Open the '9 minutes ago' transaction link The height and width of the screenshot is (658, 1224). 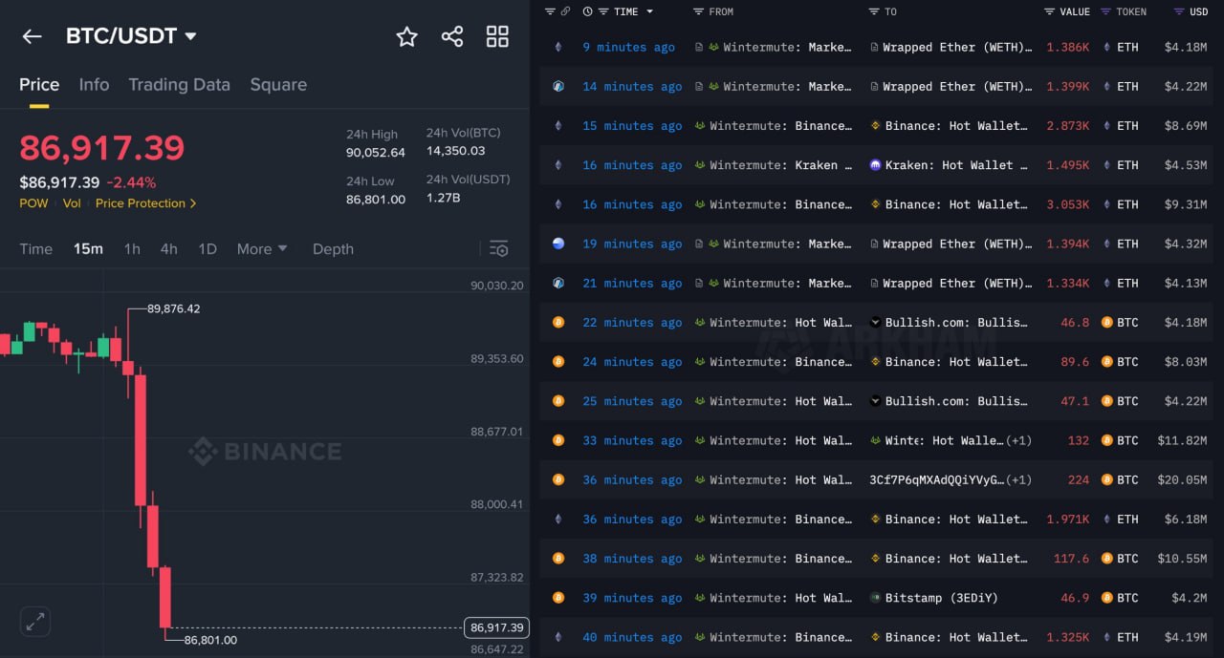click(628, 47)
